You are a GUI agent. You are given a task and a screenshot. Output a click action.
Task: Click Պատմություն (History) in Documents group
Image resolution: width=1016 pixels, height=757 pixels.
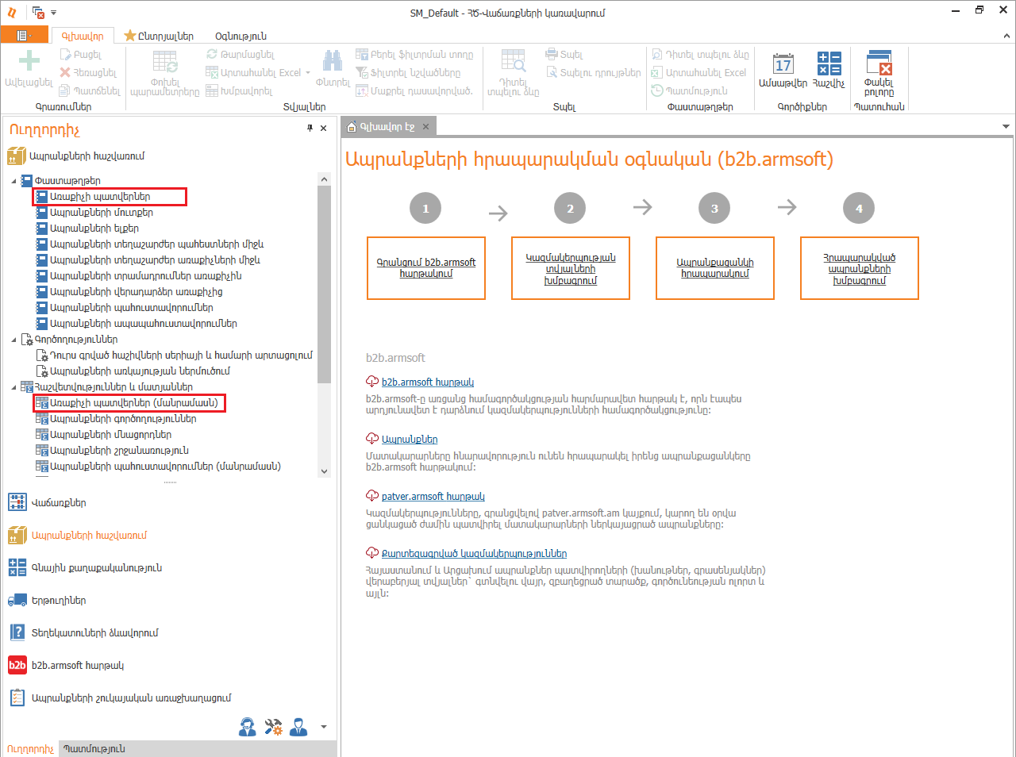[689, 90]
